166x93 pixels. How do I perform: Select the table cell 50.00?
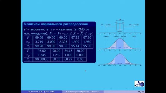pyautogui.click(x=80, y=51)
